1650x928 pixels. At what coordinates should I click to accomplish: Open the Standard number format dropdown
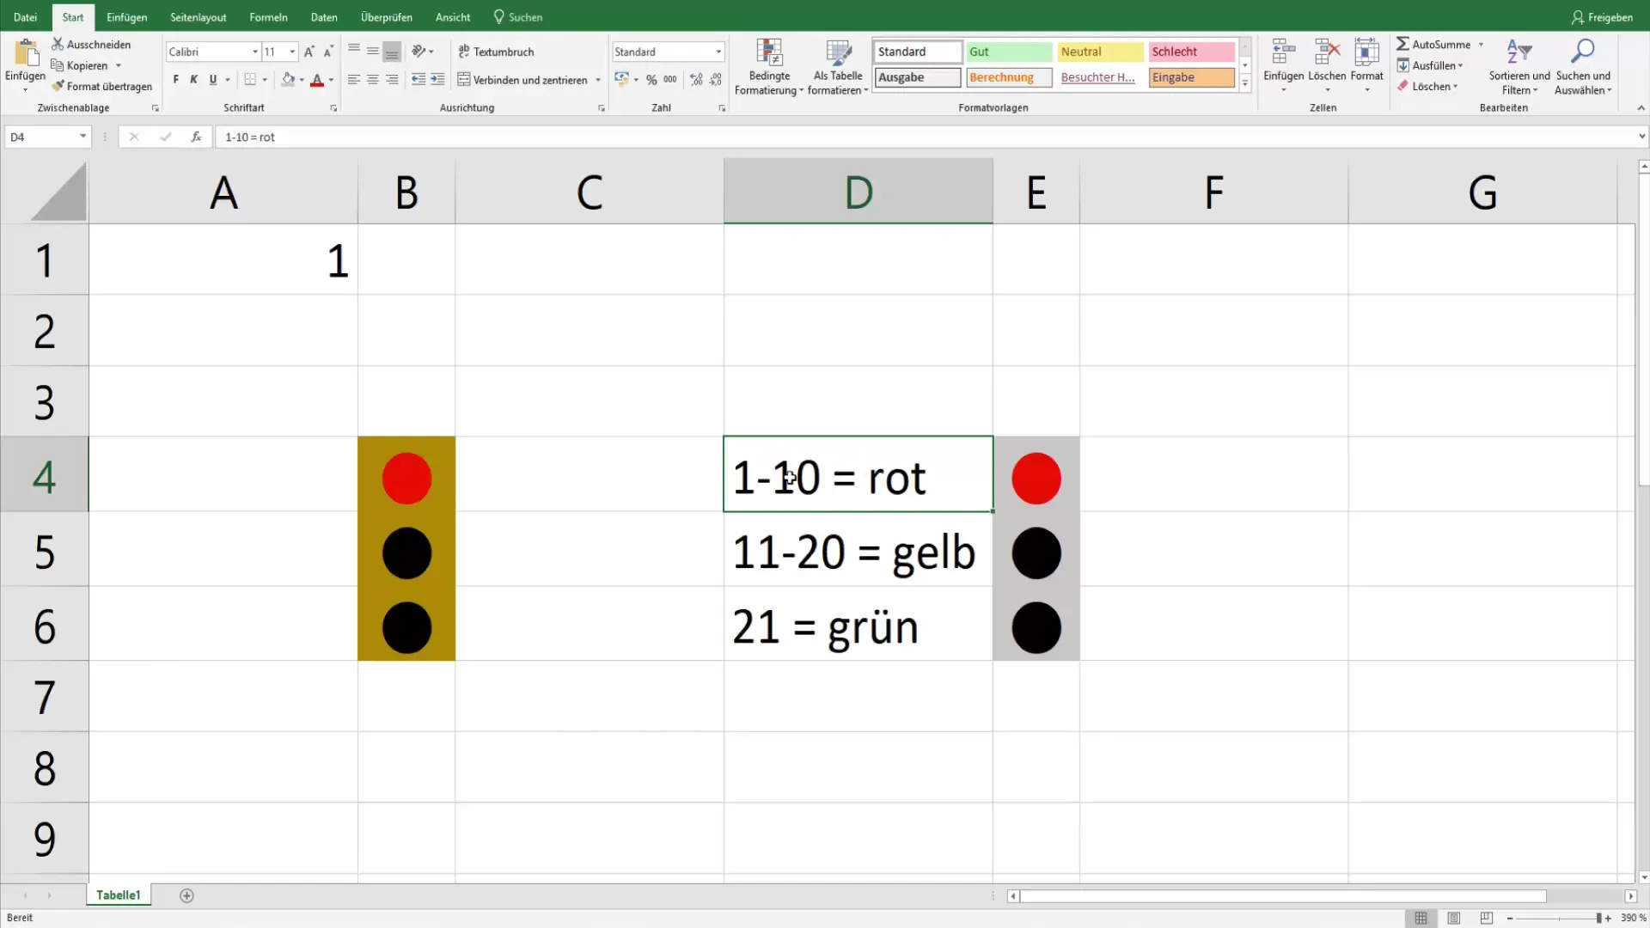(x=718, y=52)
